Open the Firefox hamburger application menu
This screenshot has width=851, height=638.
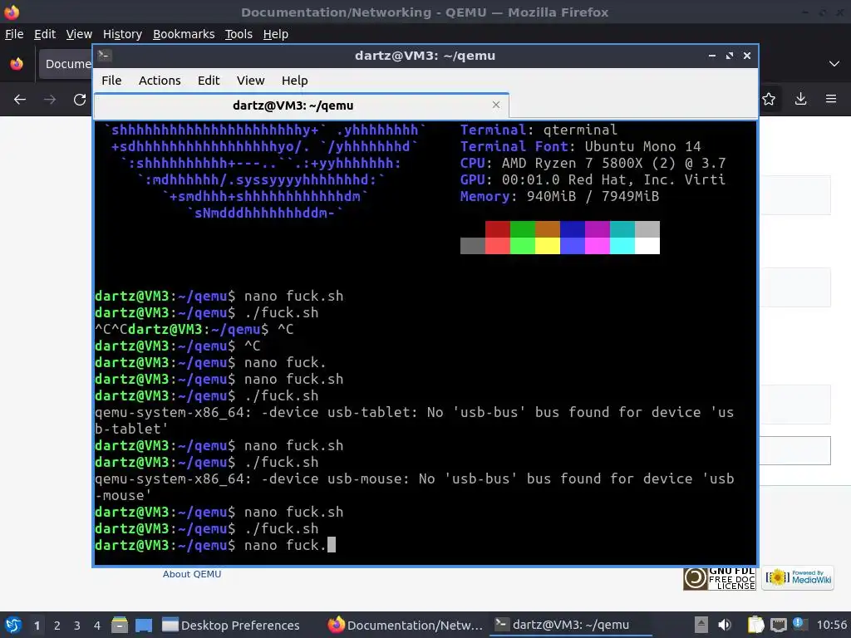(x=831, y=99)
